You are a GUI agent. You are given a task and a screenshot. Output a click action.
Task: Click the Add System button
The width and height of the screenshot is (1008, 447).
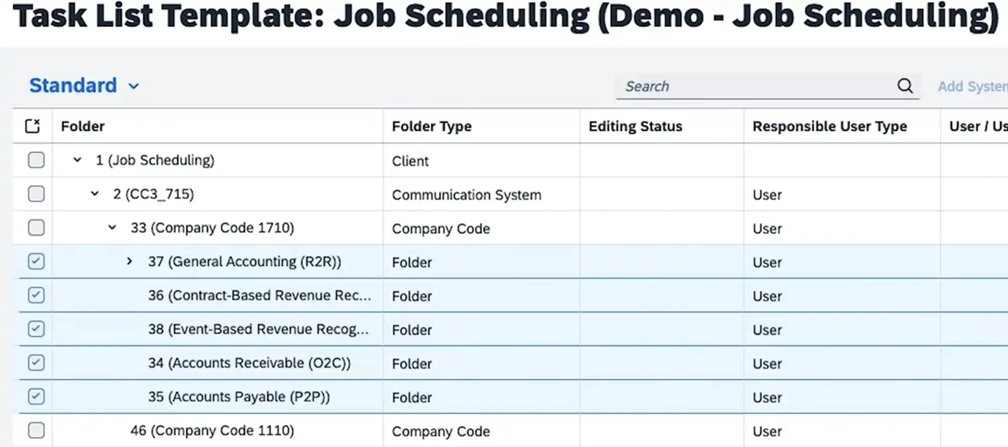tap(972, 86)
